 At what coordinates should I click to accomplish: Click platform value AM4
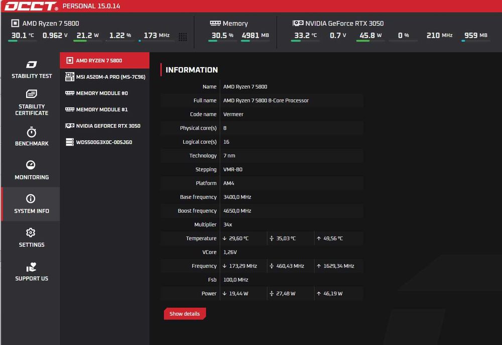[x=228, y=183]
